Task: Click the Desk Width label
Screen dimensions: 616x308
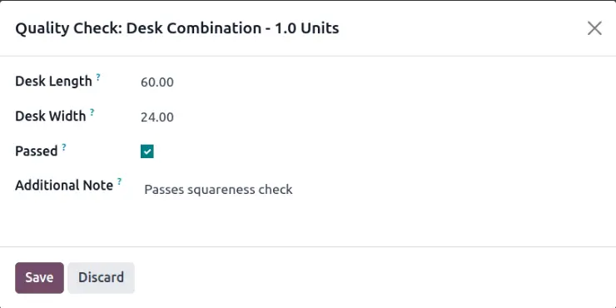Action: point(50,117)
